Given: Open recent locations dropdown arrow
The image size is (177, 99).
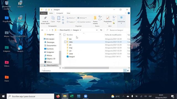Looking at the screenshot, I should [x=50, y=30].
